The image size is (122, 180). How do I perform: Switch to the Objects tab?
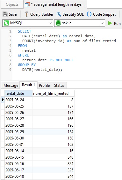point(12,4)
